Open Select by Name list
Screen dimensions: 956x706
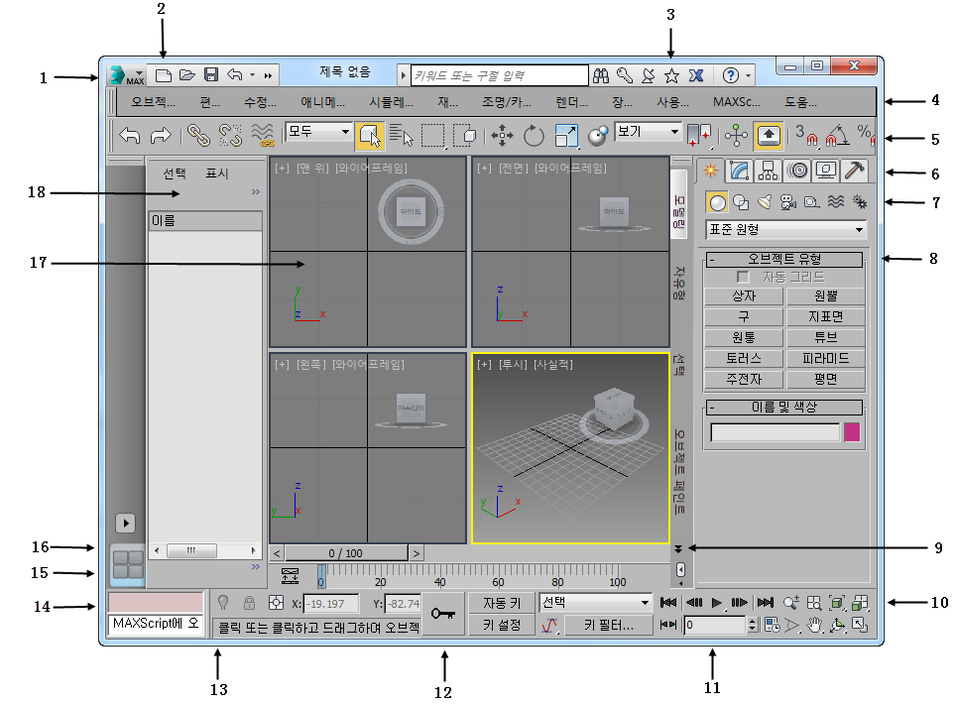click(x=402, y=135)
